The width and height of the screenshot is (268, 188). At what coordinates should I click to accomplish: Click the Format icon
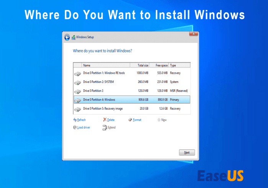(x=130, y=120)
